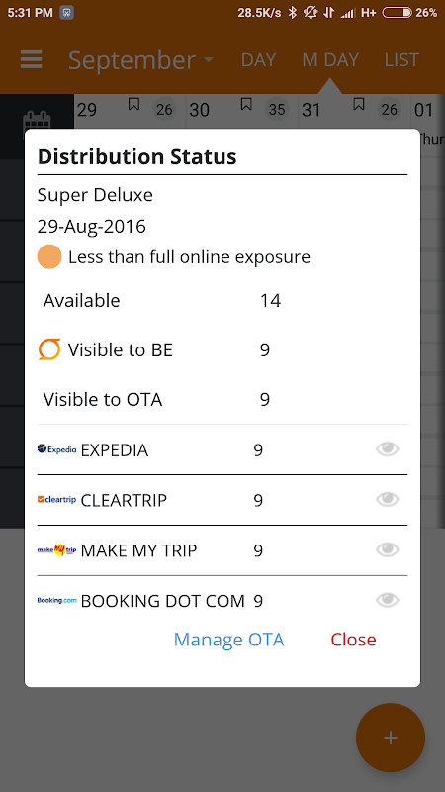
Task: Click the orange exposure status circle
Action: coord(49,256)
